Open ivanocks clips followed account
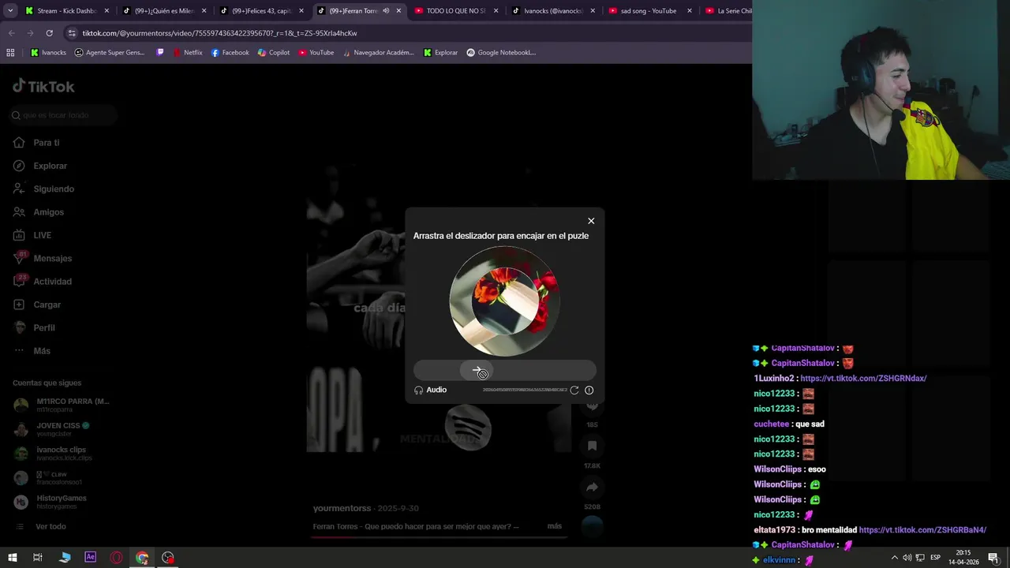This screenshot has height=568, width=1010. coord(53,454)
